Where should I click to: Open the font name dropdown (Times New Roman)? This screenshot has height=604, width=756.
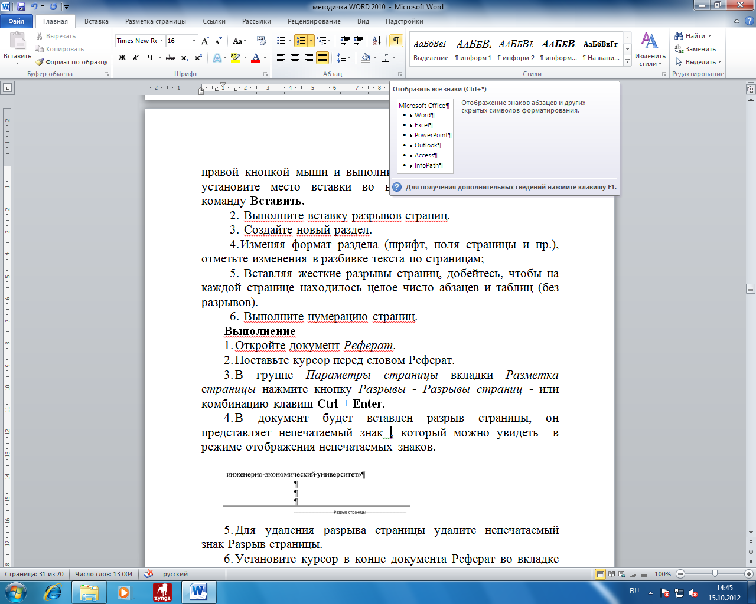161,41
